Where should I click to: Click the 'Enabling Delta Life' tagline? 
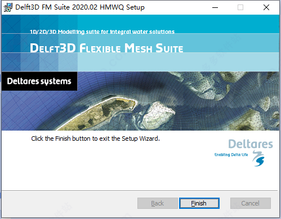click(x=231, y=155)
